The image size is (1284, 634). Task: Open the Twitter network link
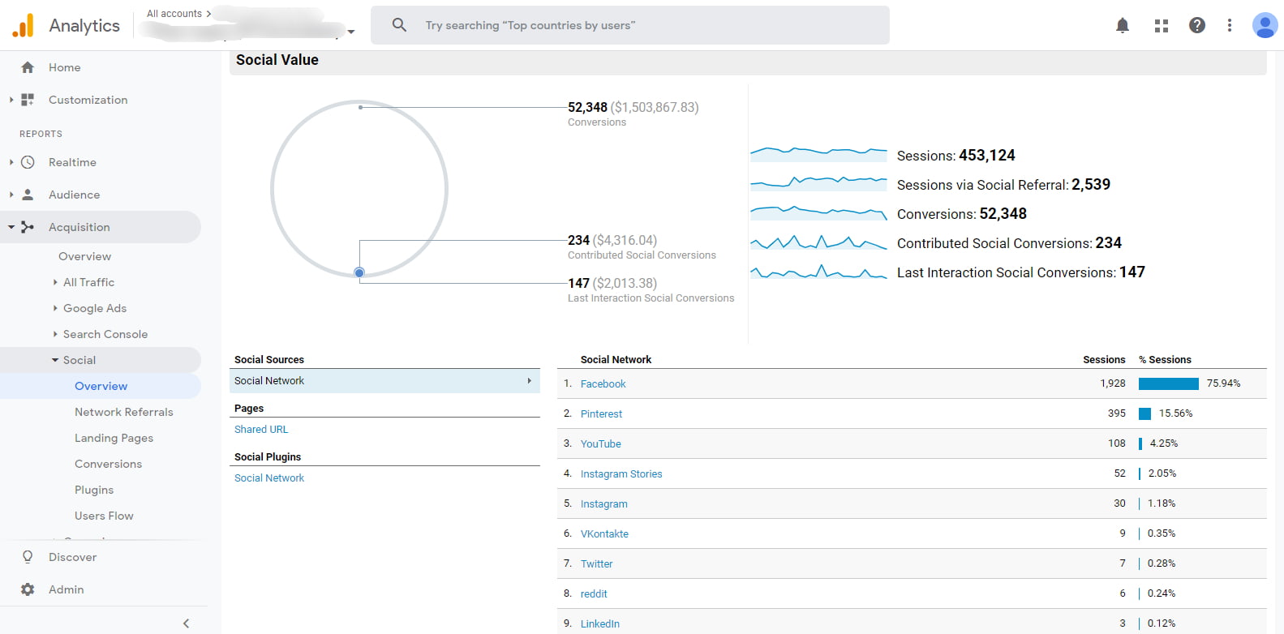coord(597,564)
